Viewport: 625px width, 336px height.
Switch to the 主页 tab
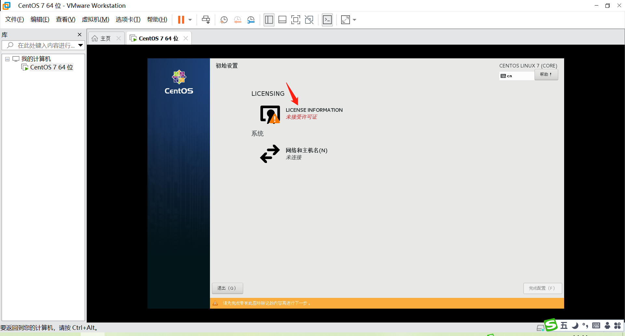coord(105,38)
